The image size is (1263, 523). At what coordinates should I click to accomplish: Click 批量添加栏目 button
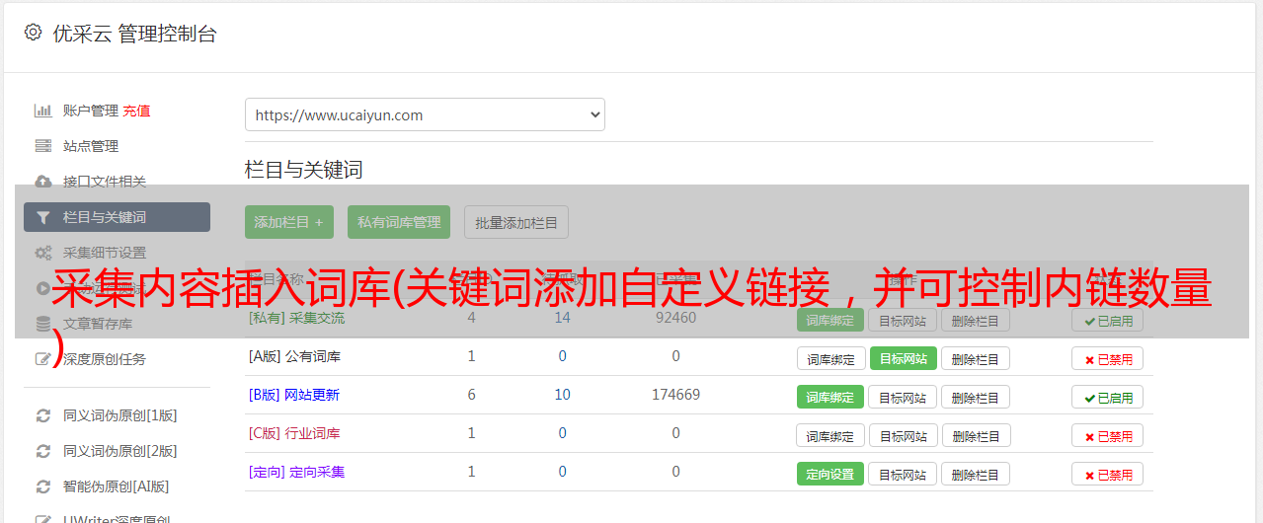[x=516, y=222]
